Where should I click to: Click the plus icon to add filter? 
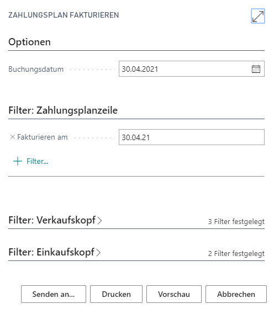point(18,161)
